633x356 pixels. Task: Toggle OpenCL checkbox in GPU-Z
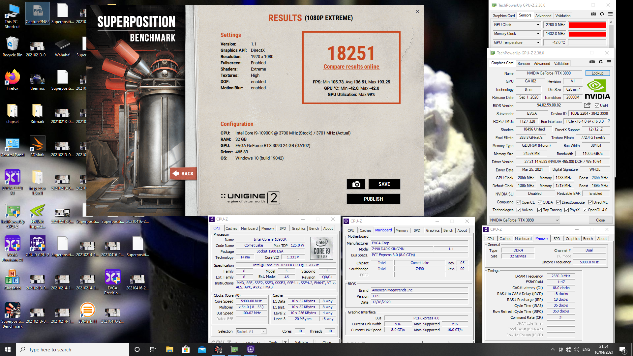point(519,202)
